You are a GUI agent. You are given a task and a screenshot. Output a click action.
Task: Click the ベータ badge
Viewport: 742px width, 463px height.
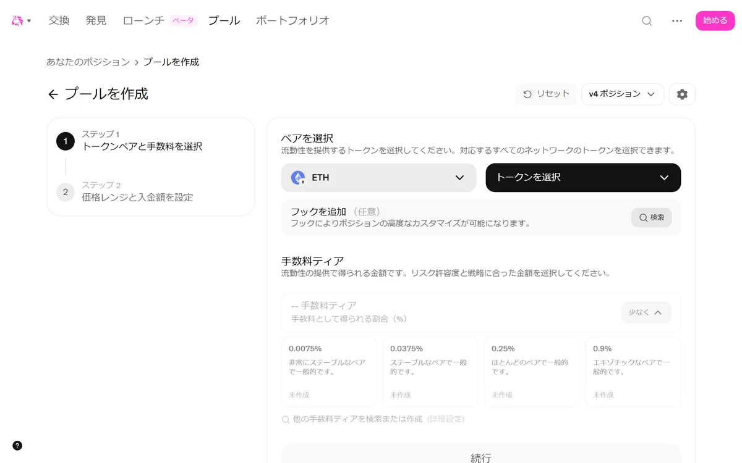183,20
